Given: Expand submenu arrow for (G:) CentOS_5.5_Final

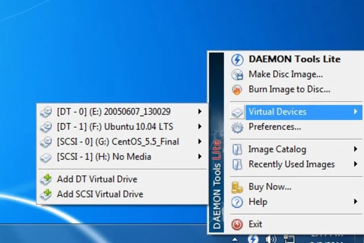Looking at the screenshot, I should [200, 142].
